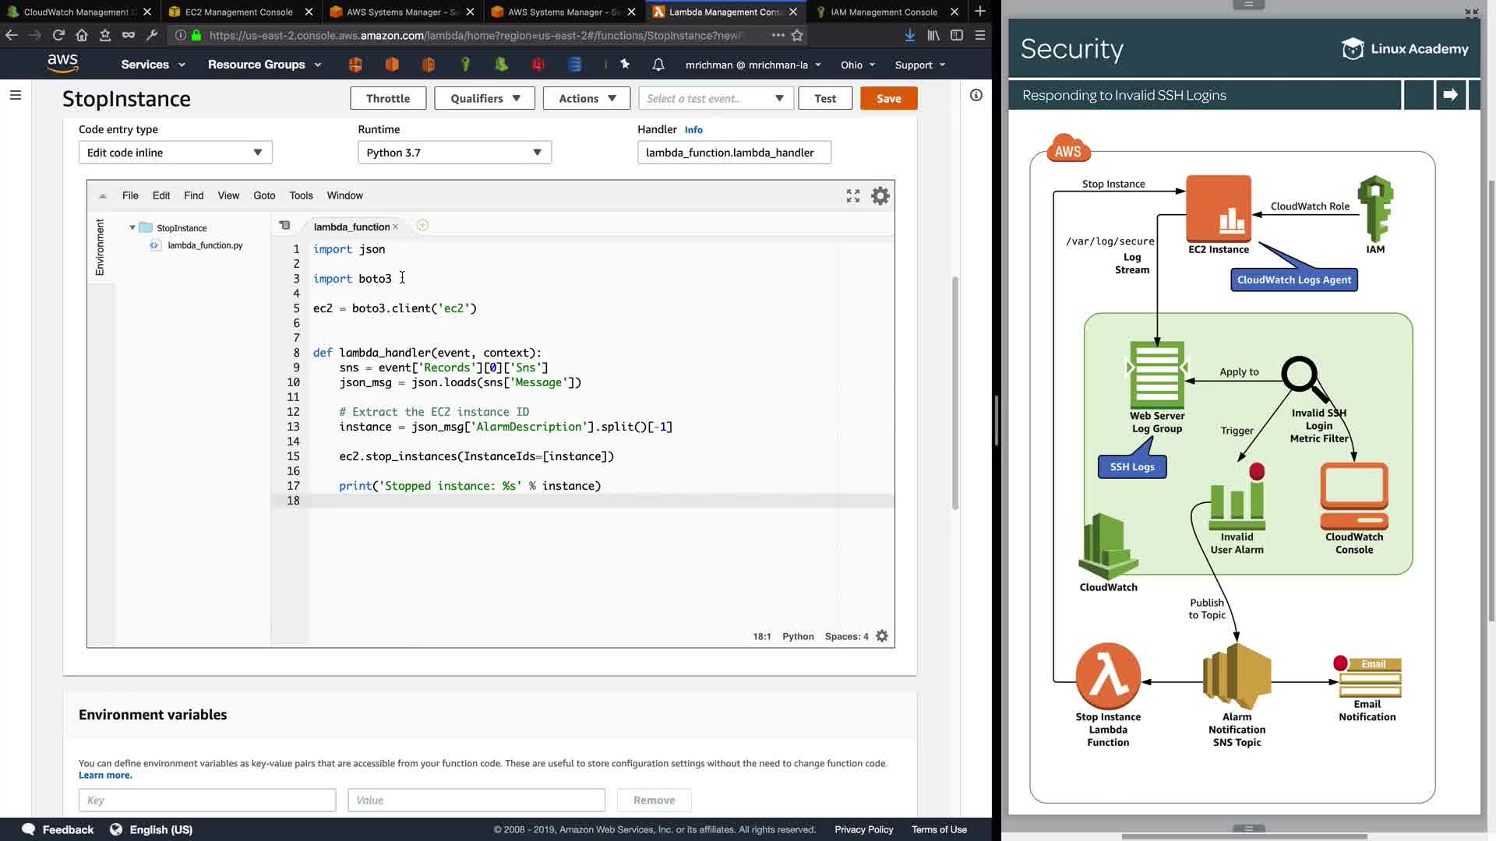
Task: Click the AWS logo home icon
Action: coord(62,64)
